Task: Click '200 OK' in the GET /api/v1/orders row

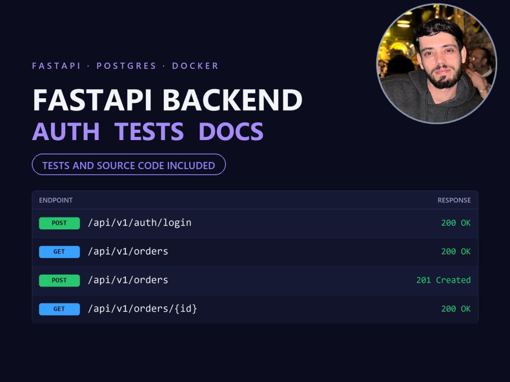Action: pyautogui.click(x=456, y=252)
